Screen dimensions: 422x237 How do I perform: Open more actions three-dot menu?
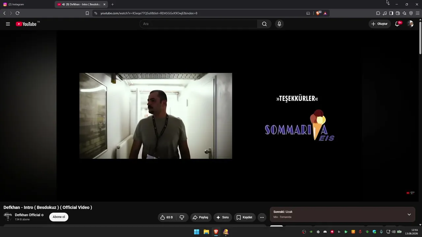(x=262, y=217)
